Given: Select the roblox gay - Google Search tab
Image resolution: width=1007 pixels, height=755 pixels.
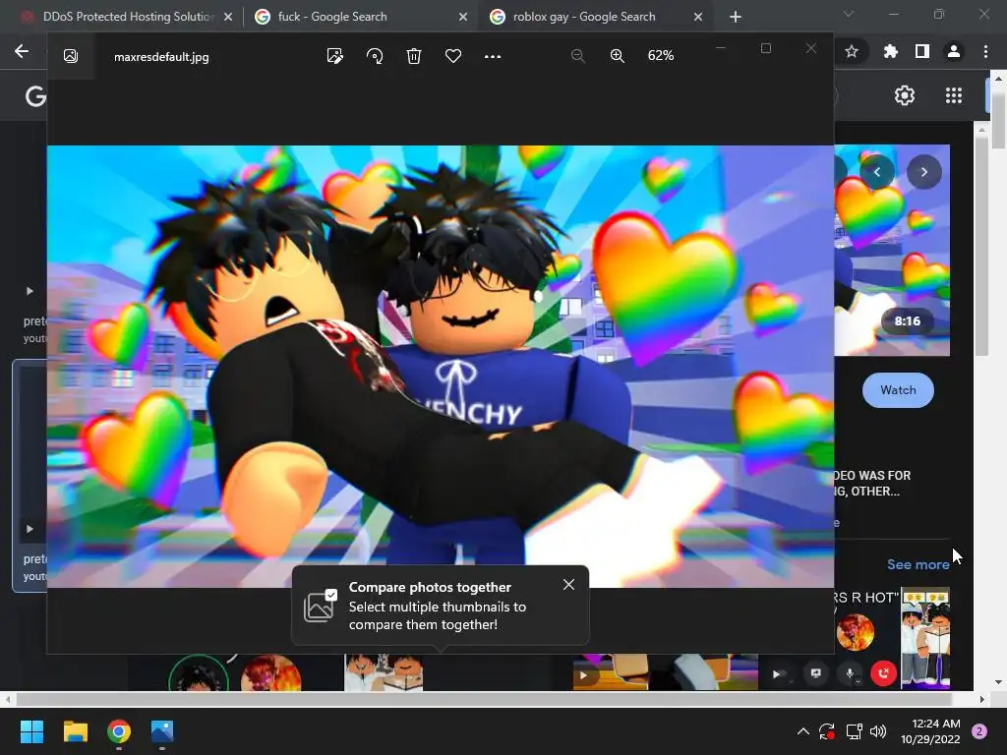Looking at the screenshot, I should 584,17.
